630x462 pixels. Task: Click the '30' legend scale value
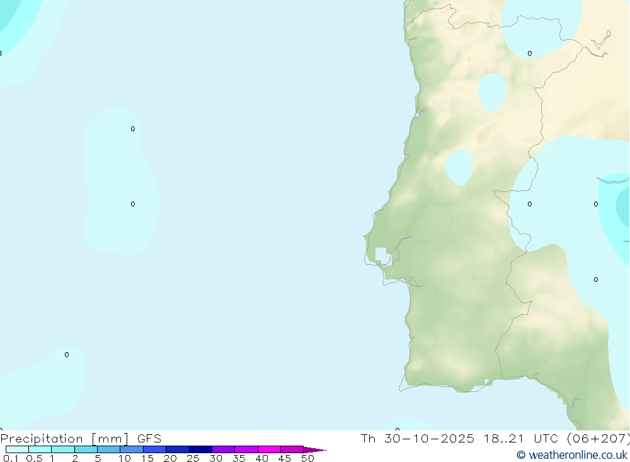[x=215, y=458]
